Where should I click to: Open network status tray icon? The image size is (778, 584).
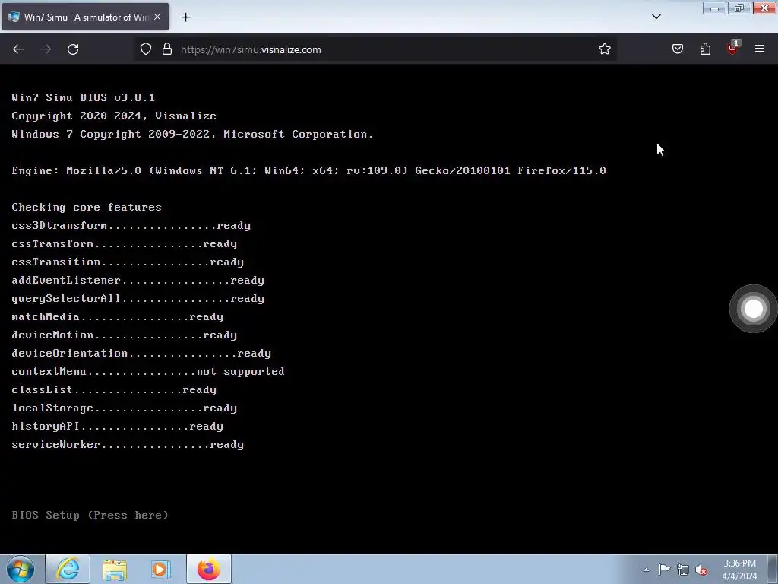click(x=683, y=570)
